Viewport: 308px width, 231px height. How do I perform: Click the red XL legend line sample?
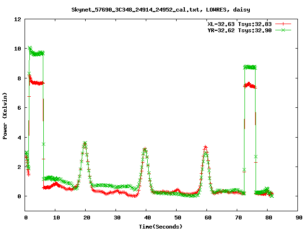(283, 24)
